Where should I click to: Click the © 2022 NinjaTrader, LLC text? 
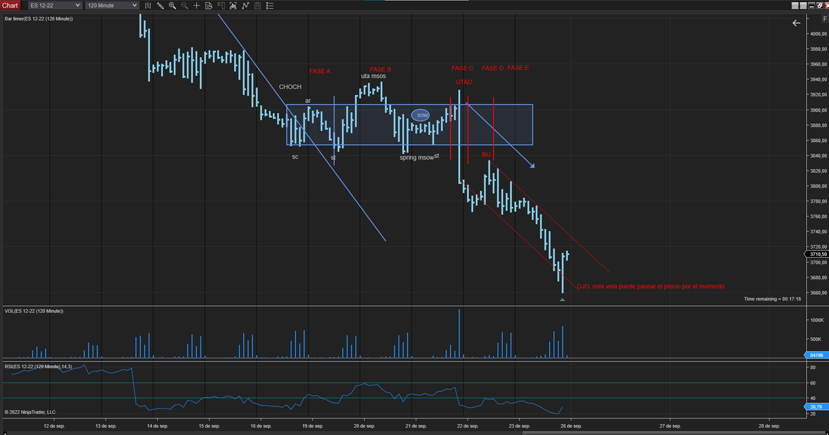[30, 412]
